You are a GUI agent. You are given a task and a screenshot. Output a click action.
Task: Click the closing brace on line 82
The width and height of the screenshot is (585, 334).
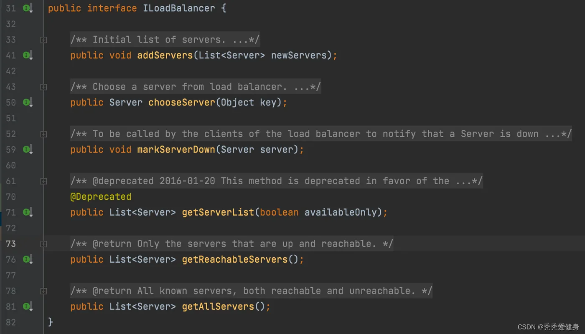pyautogui.click(x=51, y=322)
